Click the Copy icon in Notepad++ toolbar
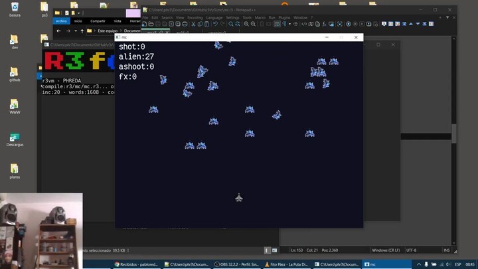 200,24
